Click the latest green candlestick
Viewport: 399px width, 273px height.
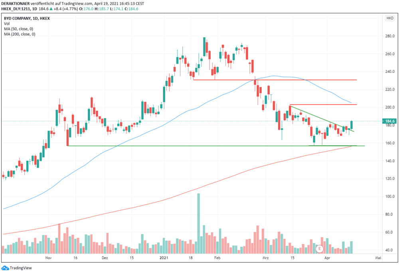click(352, 125)
